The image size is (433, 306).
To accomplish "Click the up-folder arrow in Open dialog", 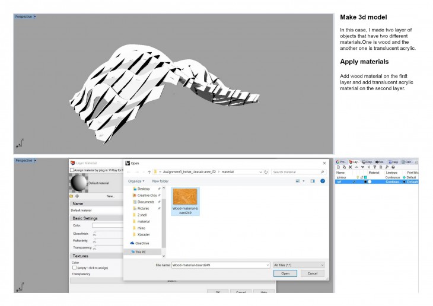I will coord(148,172).
